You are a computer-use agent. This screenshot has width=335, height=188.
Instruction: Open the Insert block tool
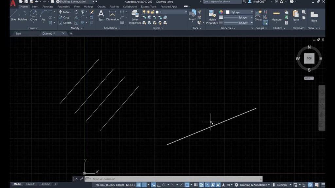[x=192, y=15]
